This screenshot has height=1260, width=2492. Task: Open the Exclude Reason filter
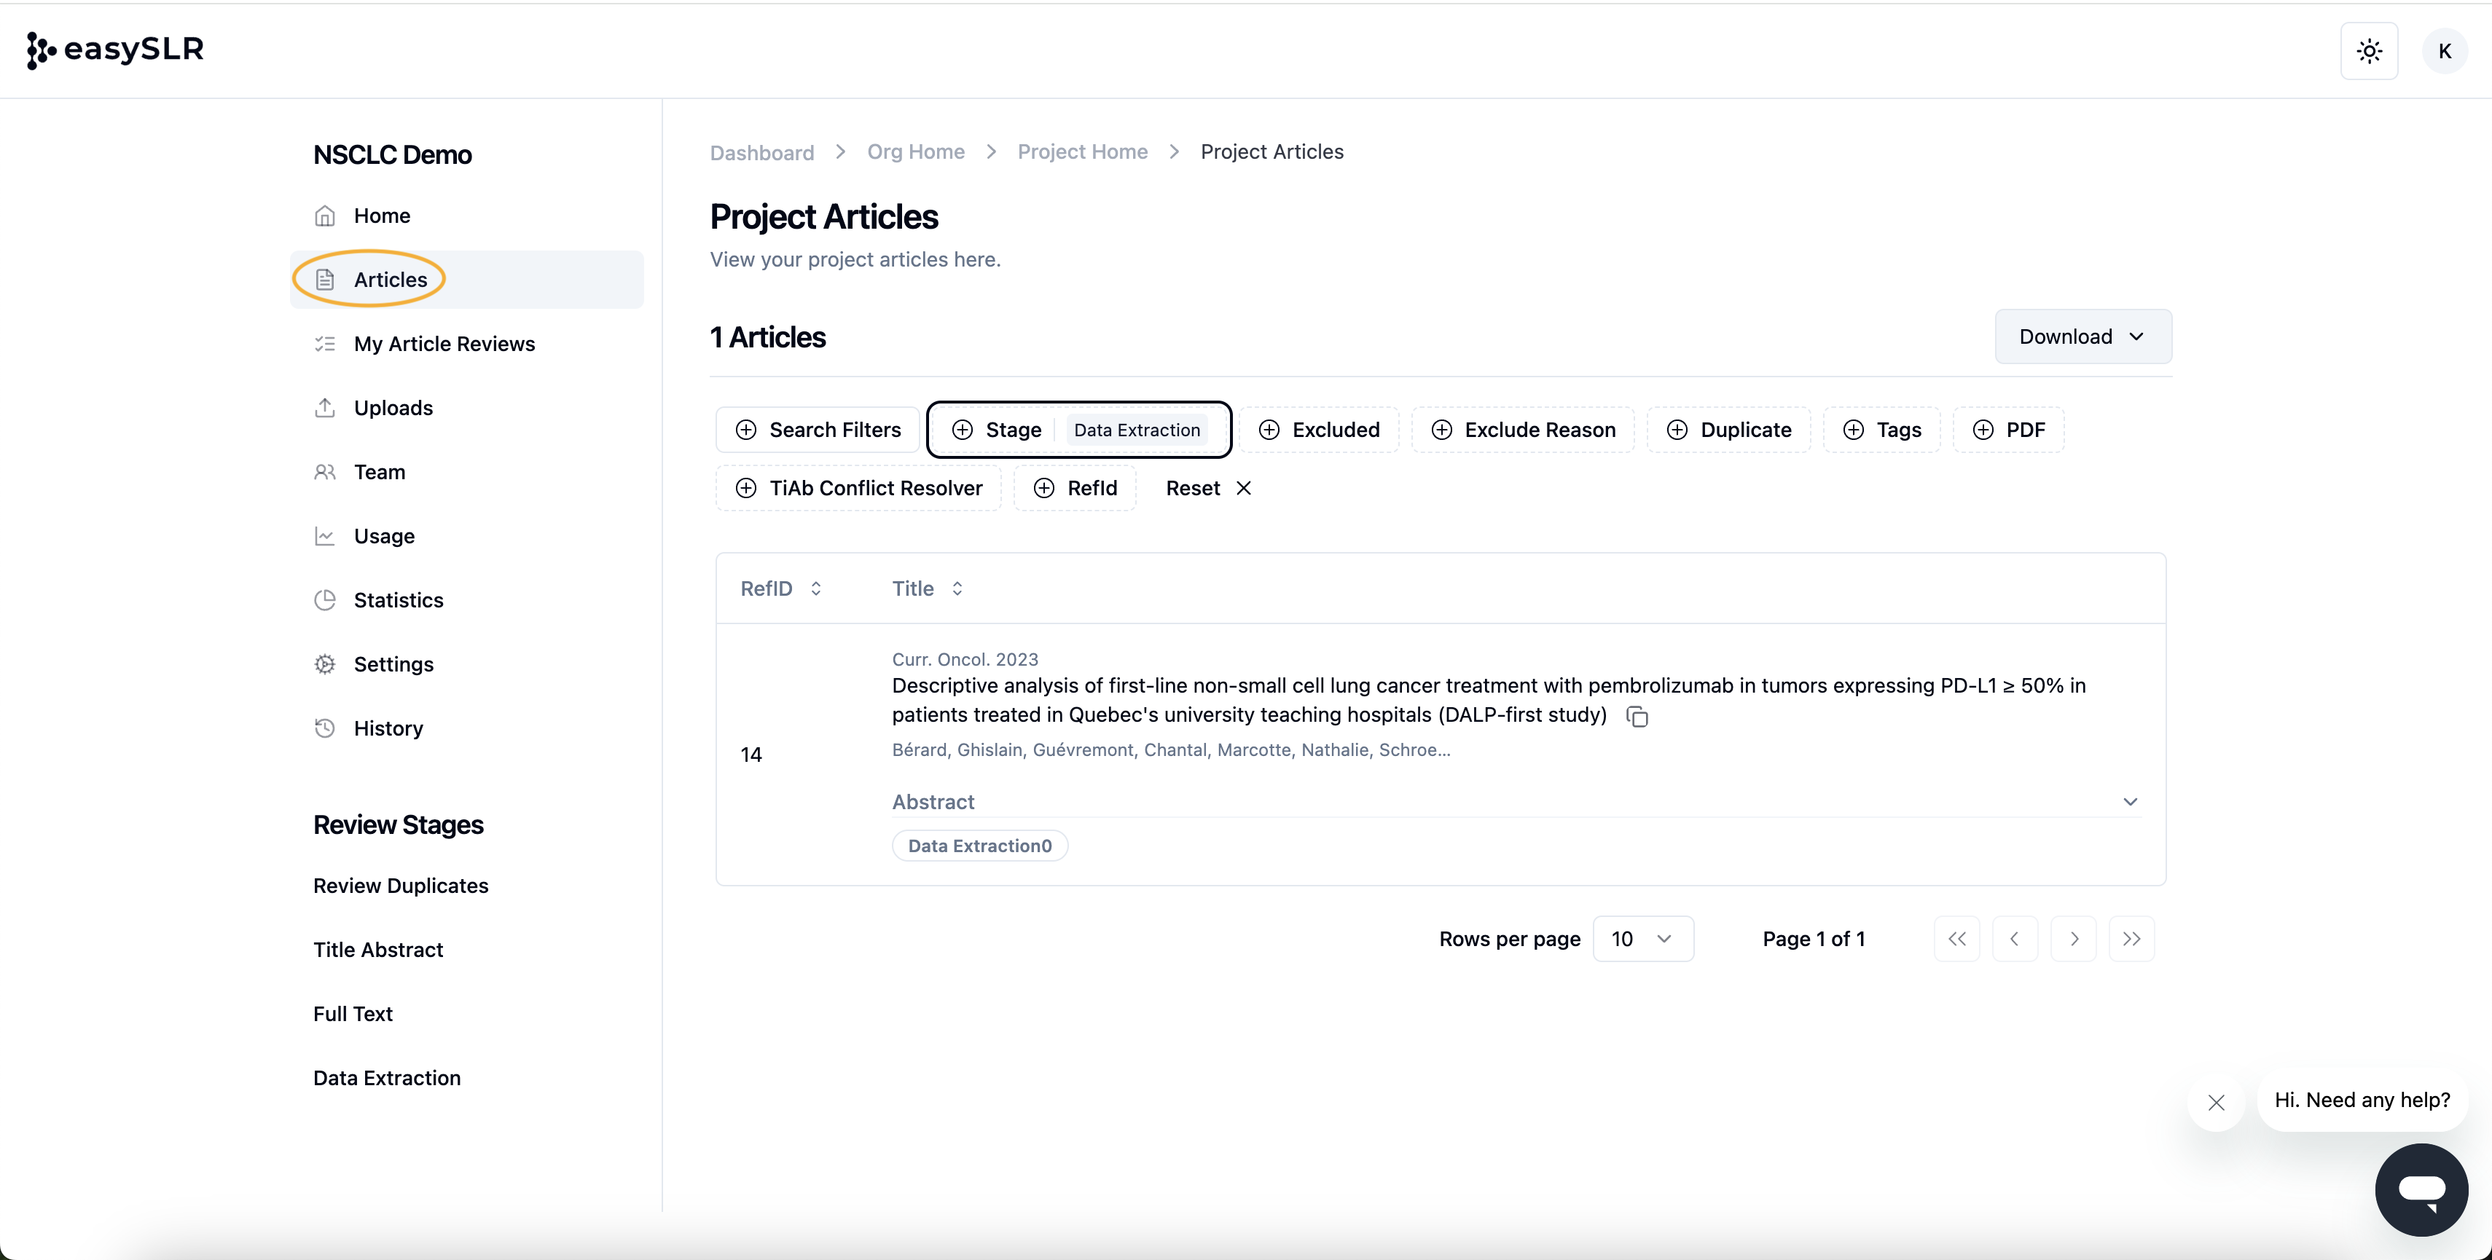pos(1523,430)
